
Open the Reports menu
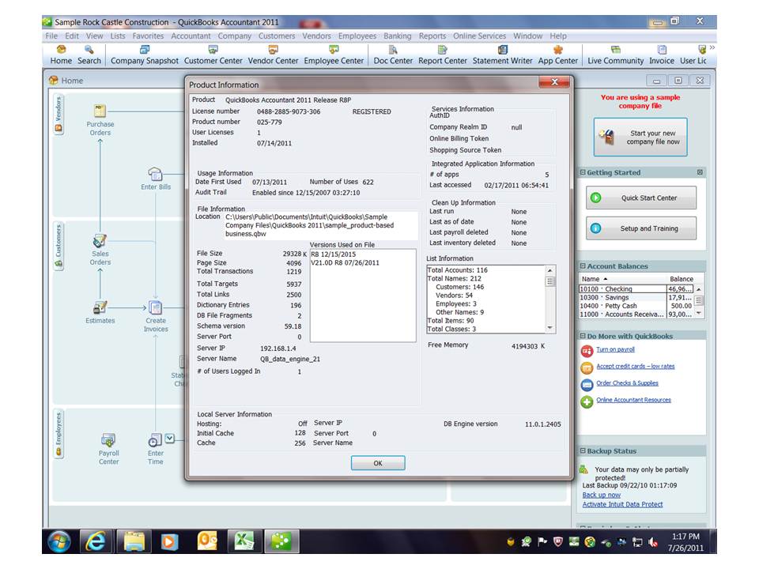[x=432, y=36]
